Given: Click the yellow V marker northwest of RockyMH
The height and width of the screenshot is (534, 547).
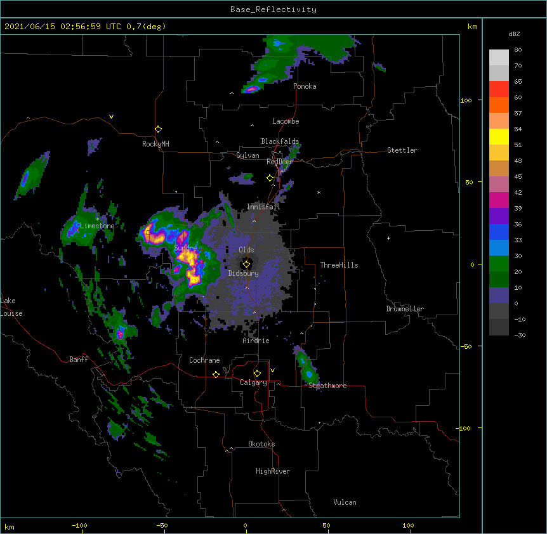Looking at the screenshot, I should pyautogui.click(x=111, y=117).
